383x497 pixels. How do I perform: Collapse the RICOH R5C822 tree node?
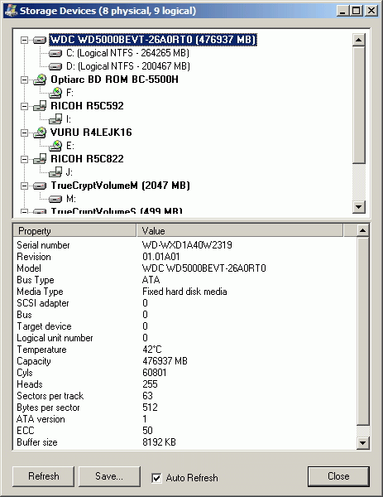pyautogui.click(x=24, y=159)
